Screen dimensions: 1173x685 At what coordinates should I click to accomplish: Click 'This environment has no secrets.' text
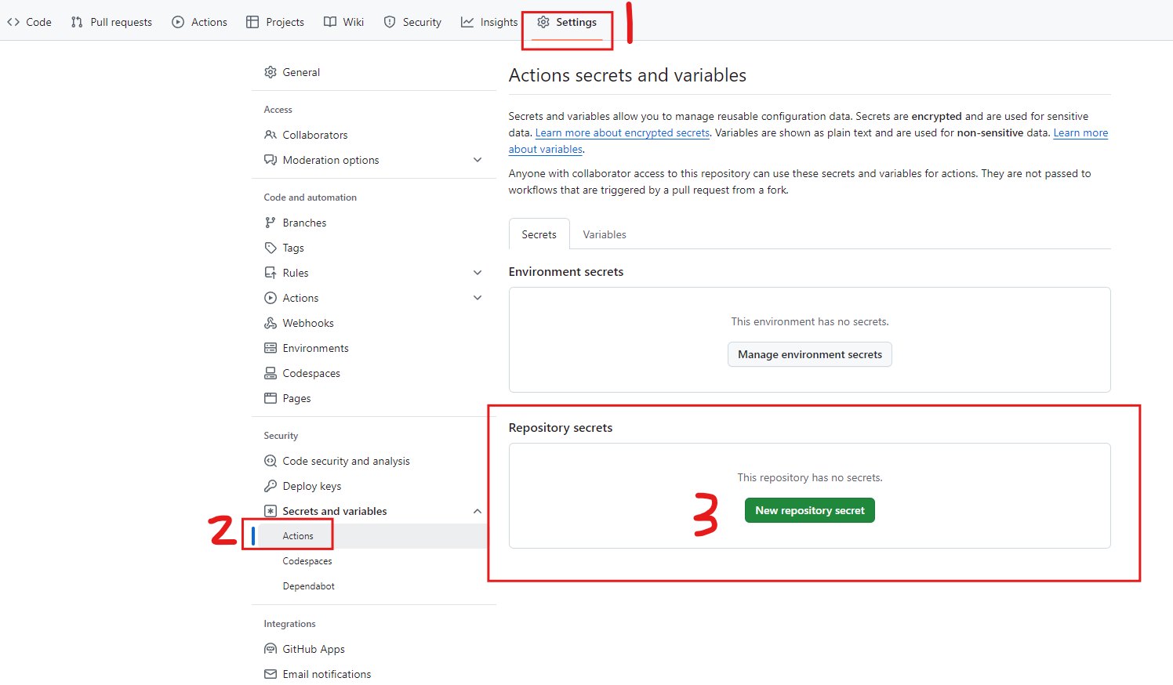tap(810, 321)
